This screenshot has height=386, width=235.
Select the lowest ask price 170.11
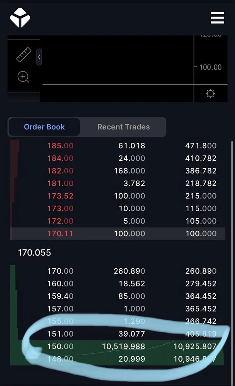click(x=60, y=234)
